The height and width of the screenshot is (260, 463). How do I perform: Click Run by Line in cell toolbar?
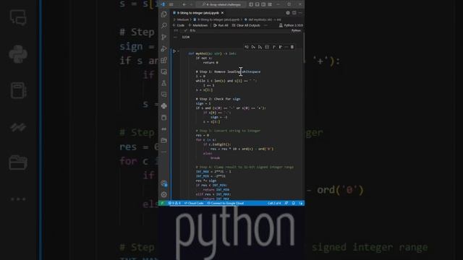pos(247,47)
